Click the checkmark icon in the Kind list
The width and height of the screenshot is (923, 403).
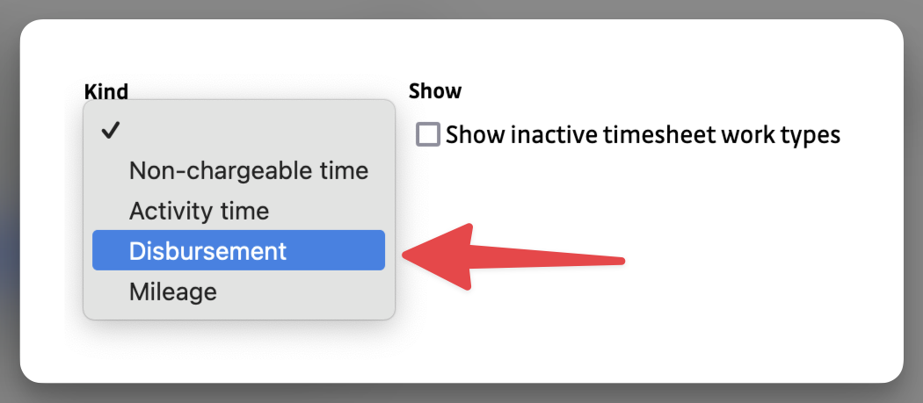pos(110,131)
